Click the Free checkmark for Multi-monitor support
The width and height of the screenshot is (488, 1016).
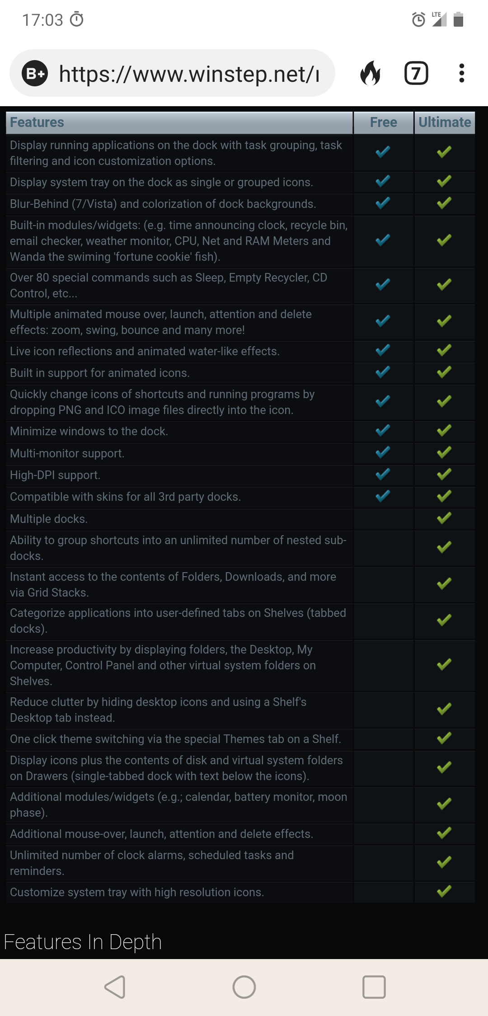coord(383,452)
